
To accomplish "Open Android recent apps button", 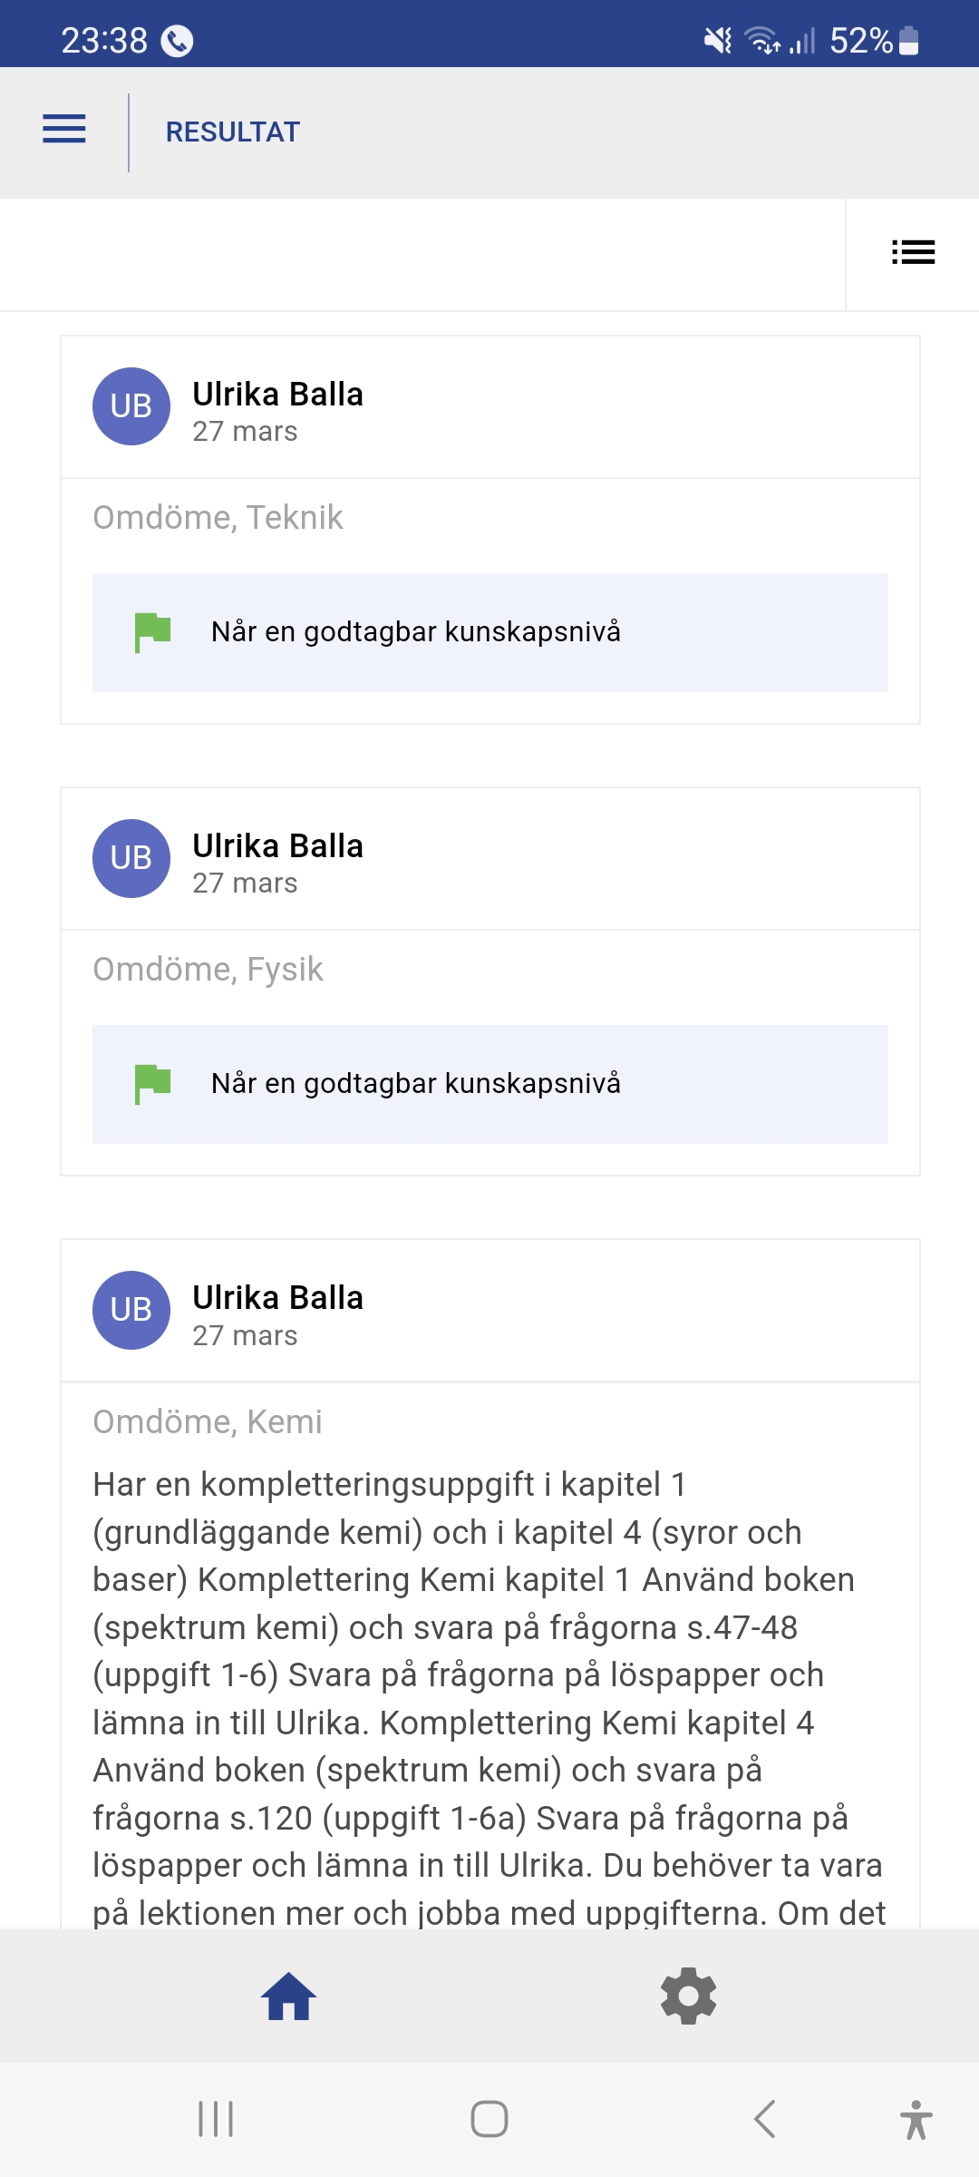I will pyautogui.click(x=216, y=2119).
